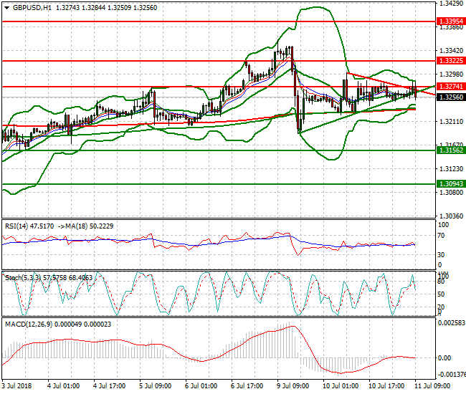
Task: Select the green 1.30943 support label
Action: 451,184
